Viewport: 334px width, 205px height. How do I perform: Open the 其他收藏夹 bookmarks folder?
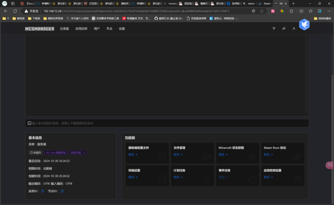322,18
